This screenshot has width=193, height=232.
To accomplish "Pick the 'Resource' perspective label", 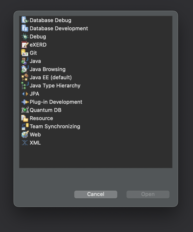I will pos(41,118).
